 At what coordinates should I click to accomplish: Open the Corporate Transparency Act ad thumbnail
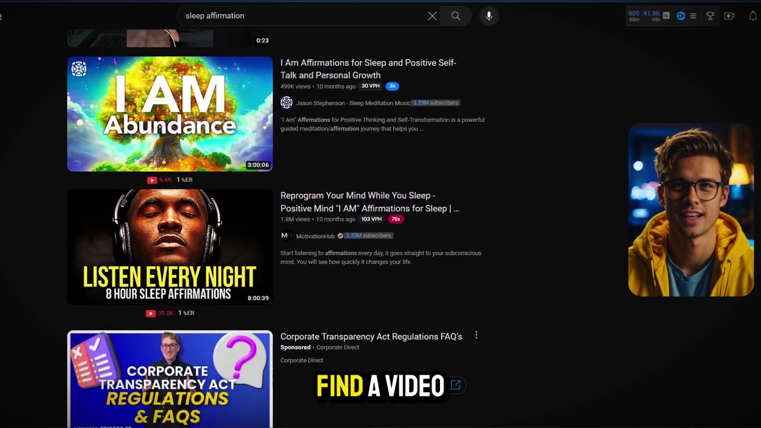[x=170, y=379]
